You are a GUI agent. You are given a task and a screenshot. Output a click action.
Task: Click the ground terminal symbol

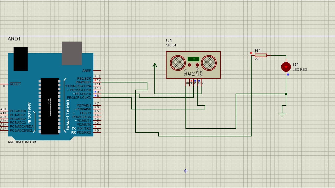click(x=282, y=114)
